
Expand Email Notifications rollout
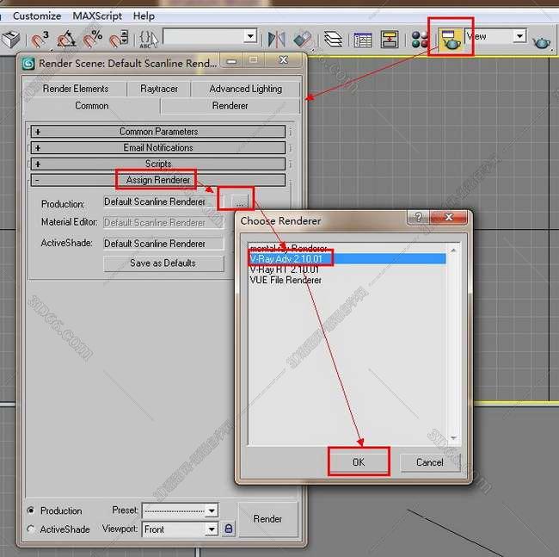point(158,147)
